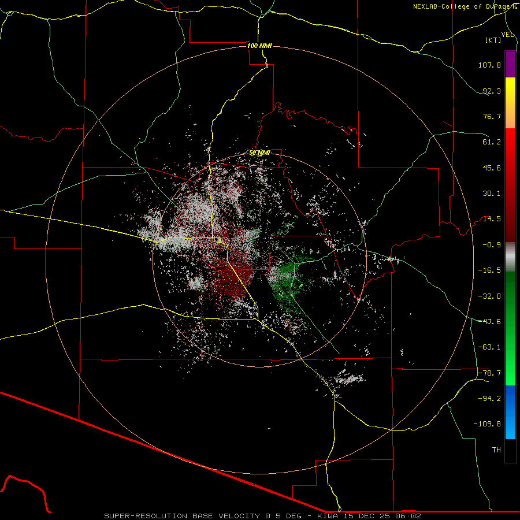Click the 14.5 scale value
The height and width of the screenshot is (520, 520).
click(492, 219)
